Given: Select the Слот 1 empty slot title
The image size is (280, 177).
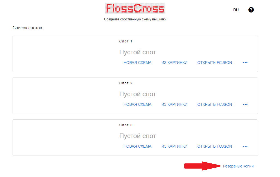Looking at the screenshot, I should point(137,52).
